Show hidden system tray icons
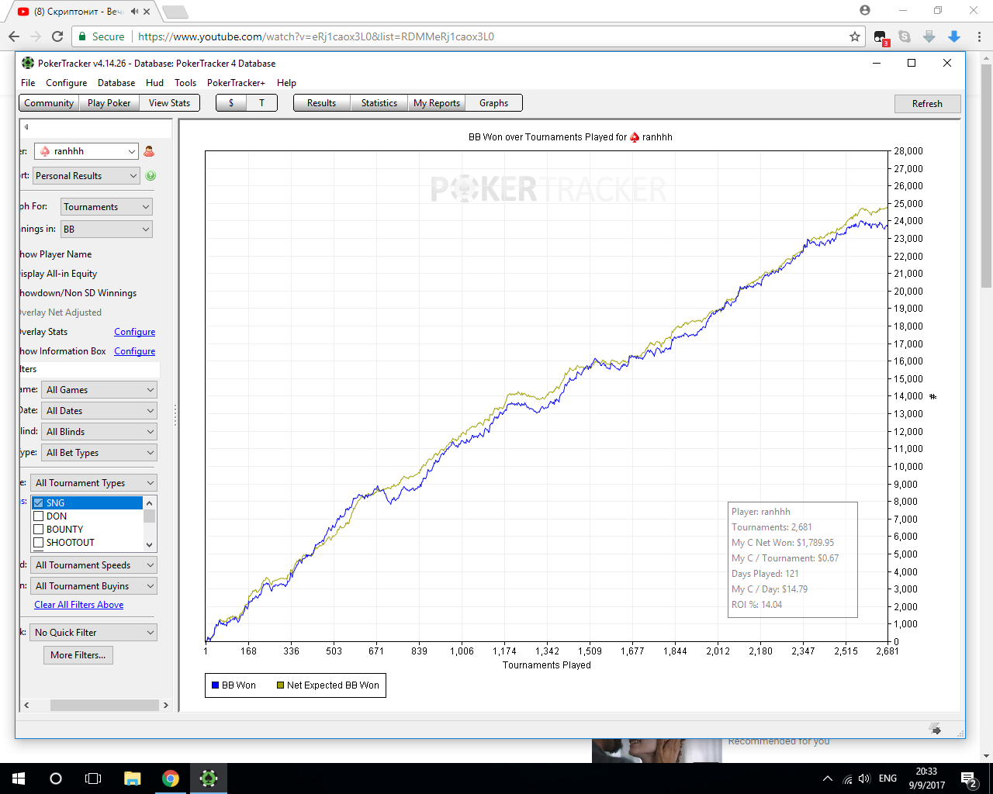 827,778
